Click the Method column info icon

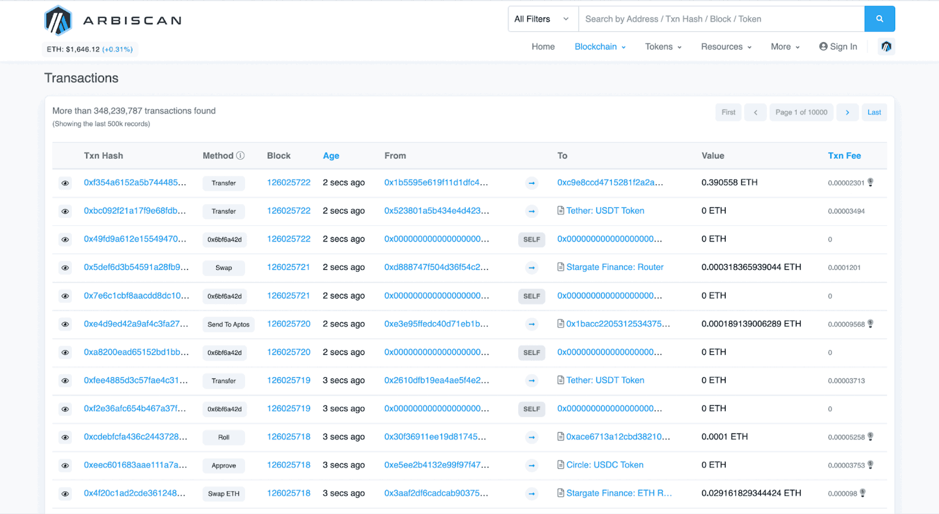click(x=240, y=156)
